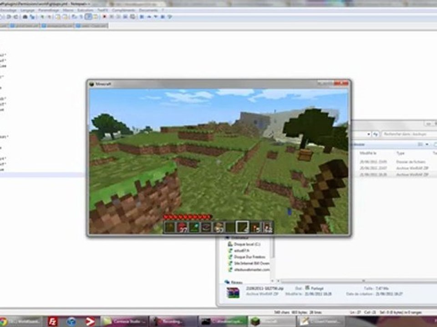437x327 pixels.
Task: Click the red arrow taskbar icon
Action: 90,322
